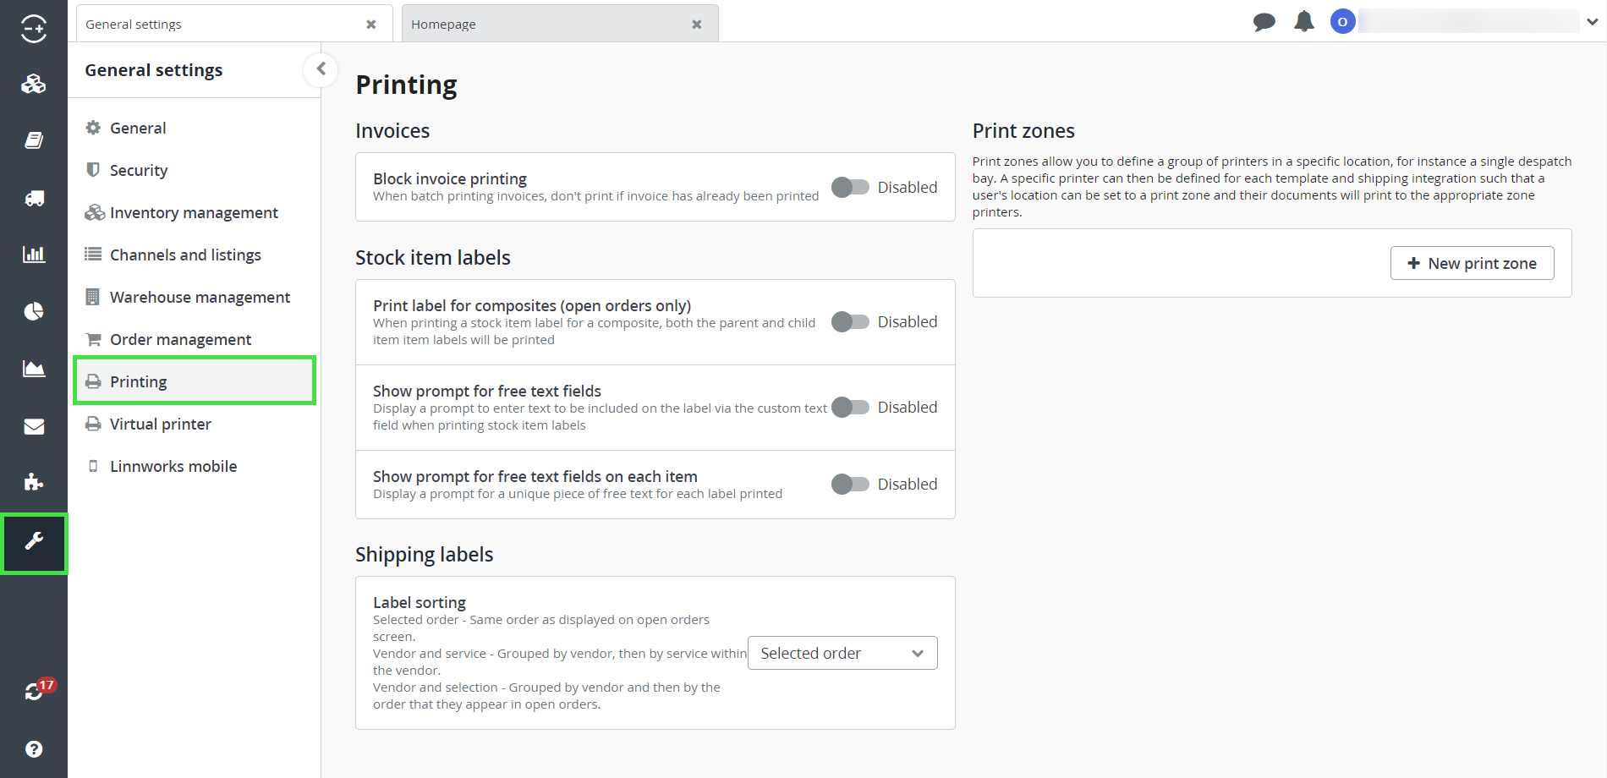Toggle Print label for composites setting
The width and height of the screenshot is (1607, 778).
pyautogui.click(x=850, y=321)
